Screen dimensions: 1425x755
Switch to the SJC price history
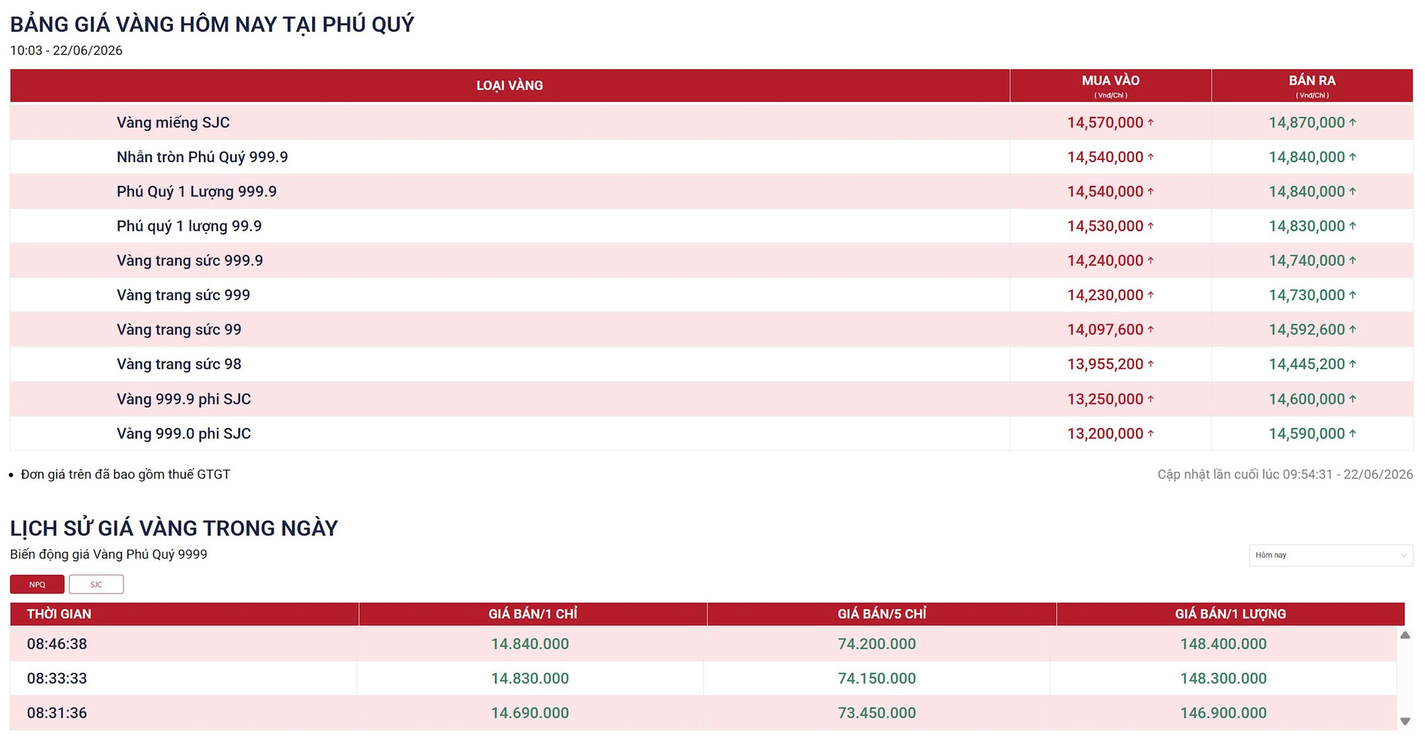click(x=96, y=585)
